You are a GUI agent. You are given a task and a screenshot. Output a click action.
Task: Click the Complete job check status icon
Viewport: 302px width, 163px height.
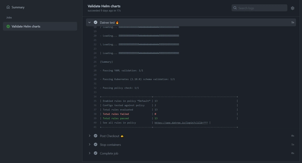[x=96, y=153]
